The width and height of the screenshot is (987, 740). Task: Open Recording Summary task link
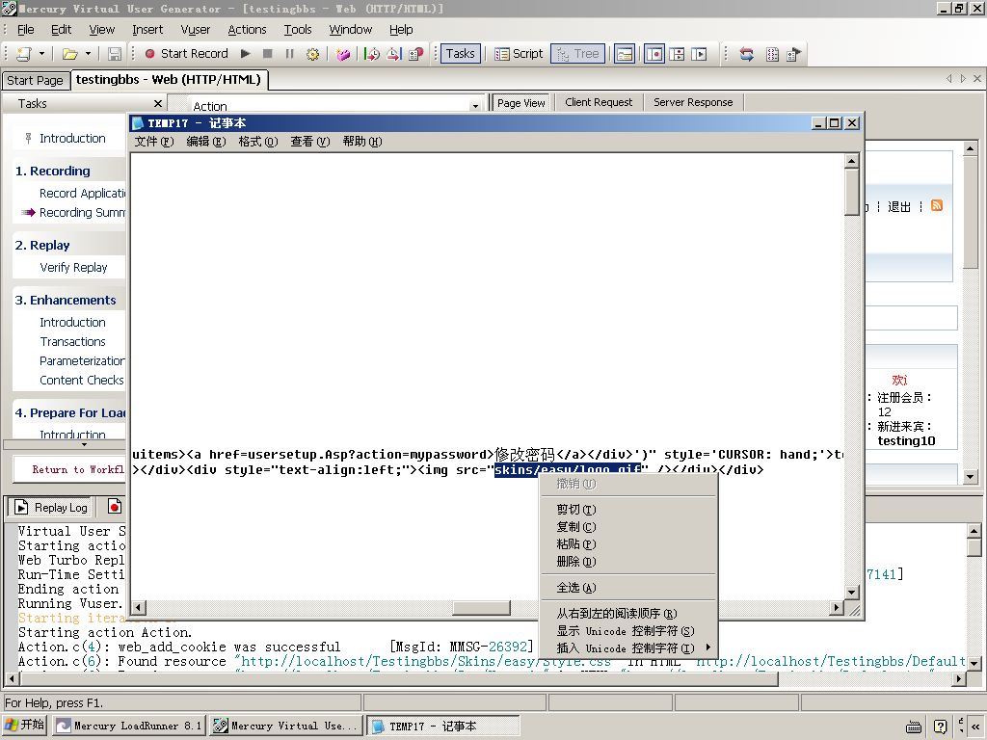(83, 213)
